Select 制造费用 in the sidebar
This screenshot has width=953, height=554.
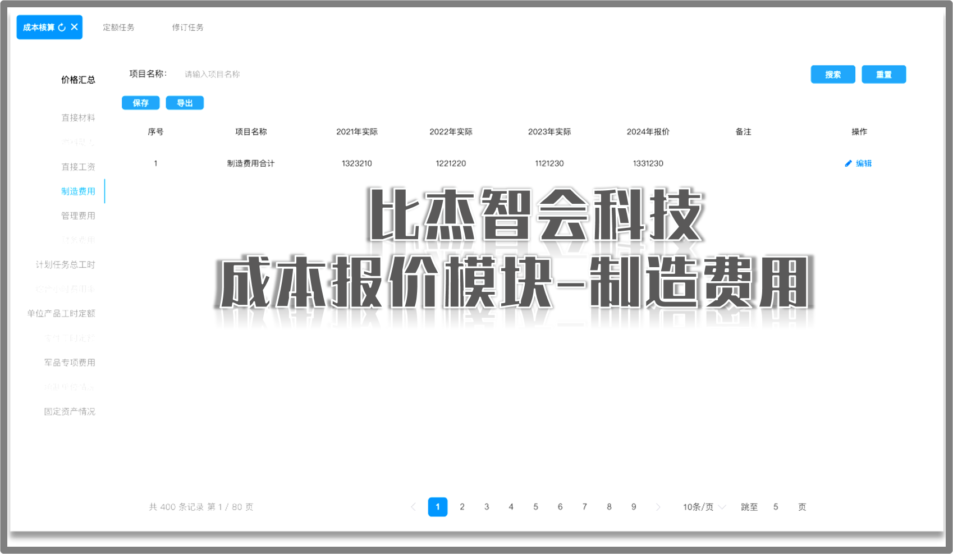tap(78, 191)
